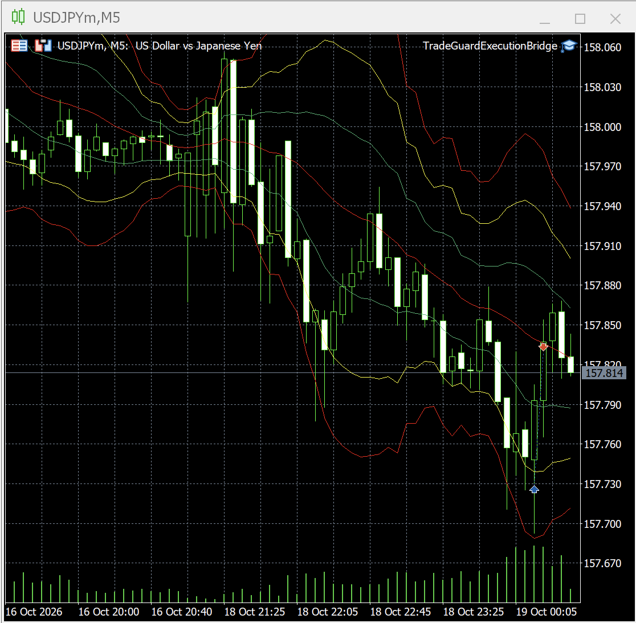Screen dimensions: 636x623
Task: Click the 157.700 price scale label
Action: 602,524
